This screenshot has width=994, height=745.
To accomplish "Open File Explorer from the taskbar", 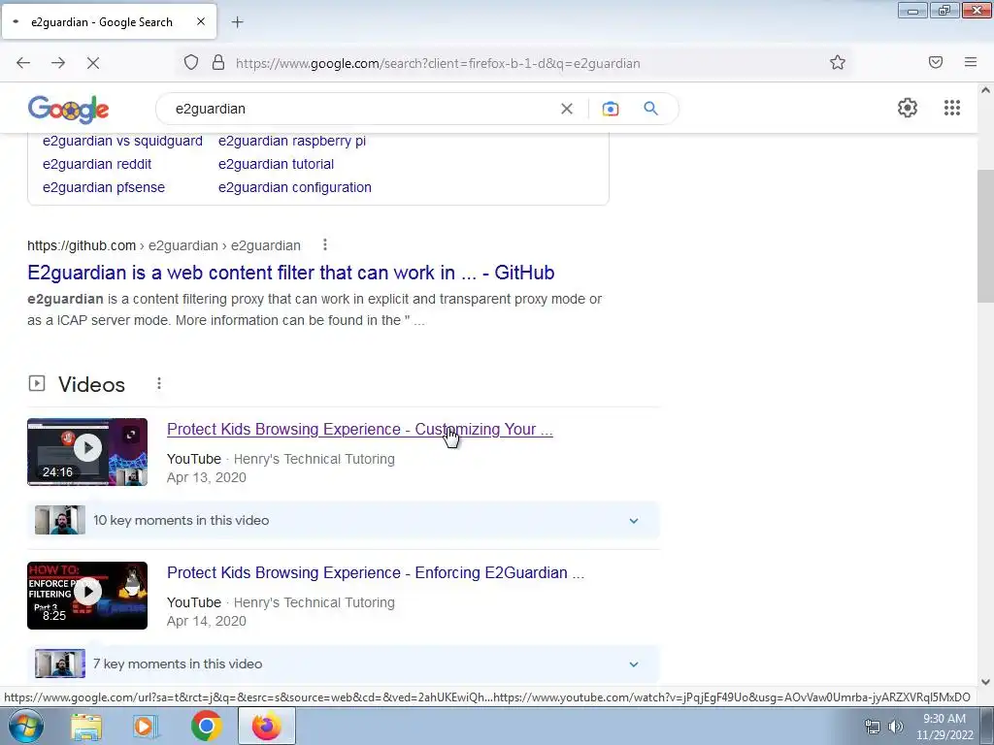I will click(86, 726).
